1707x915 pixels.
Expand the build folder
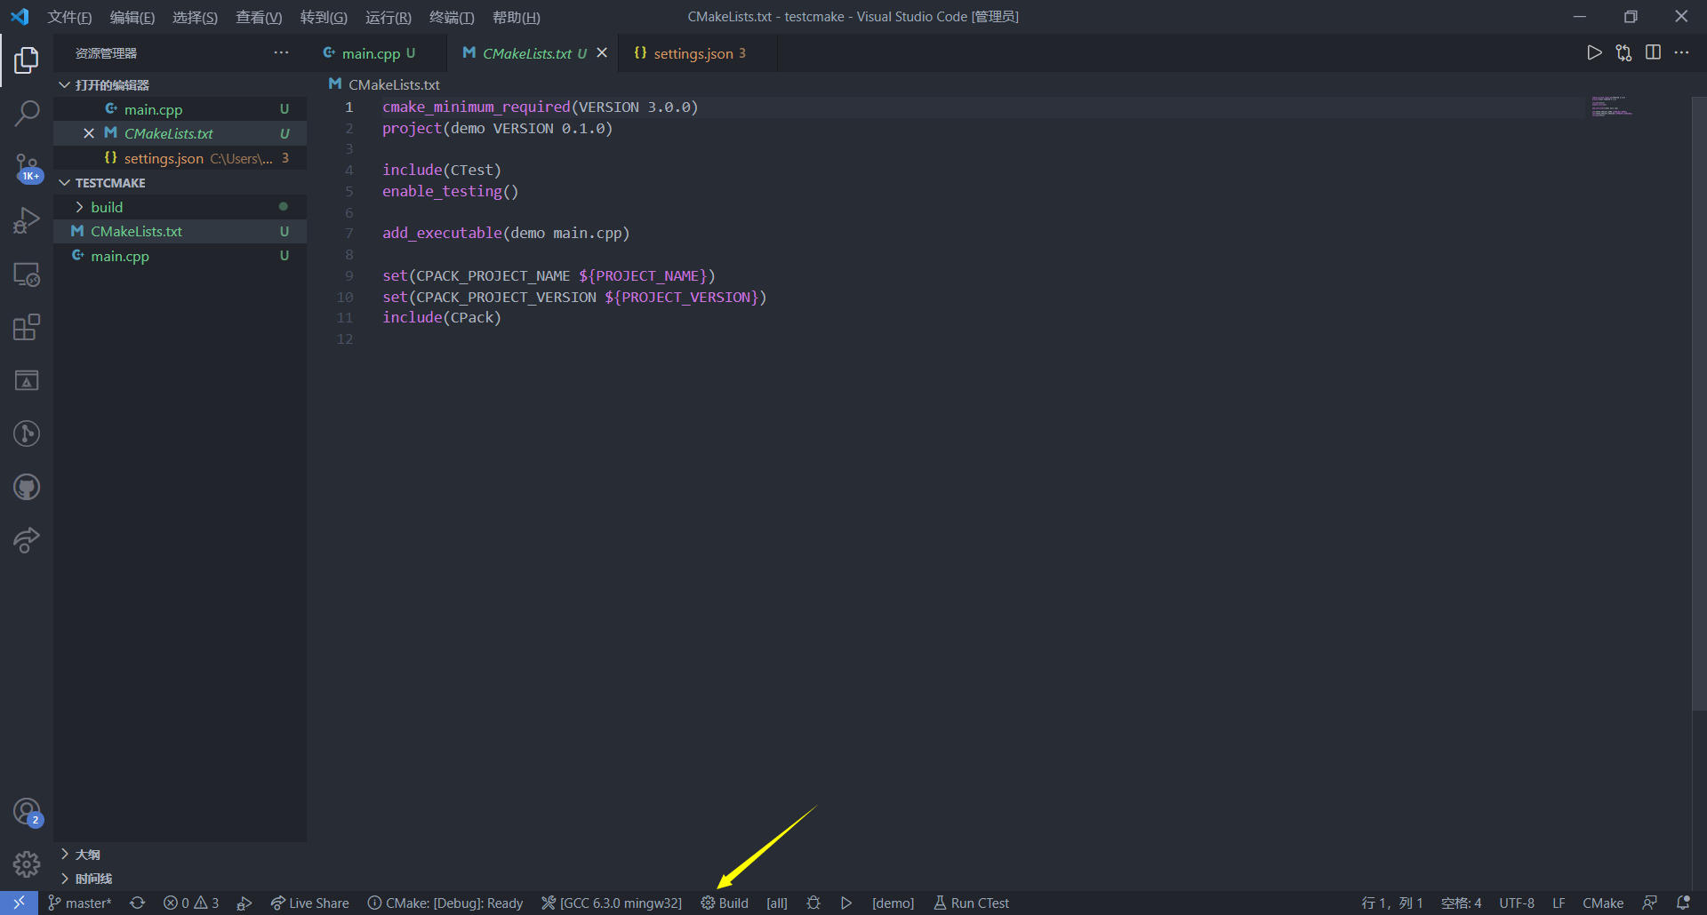pyautogui.click(x=180, y=207)
